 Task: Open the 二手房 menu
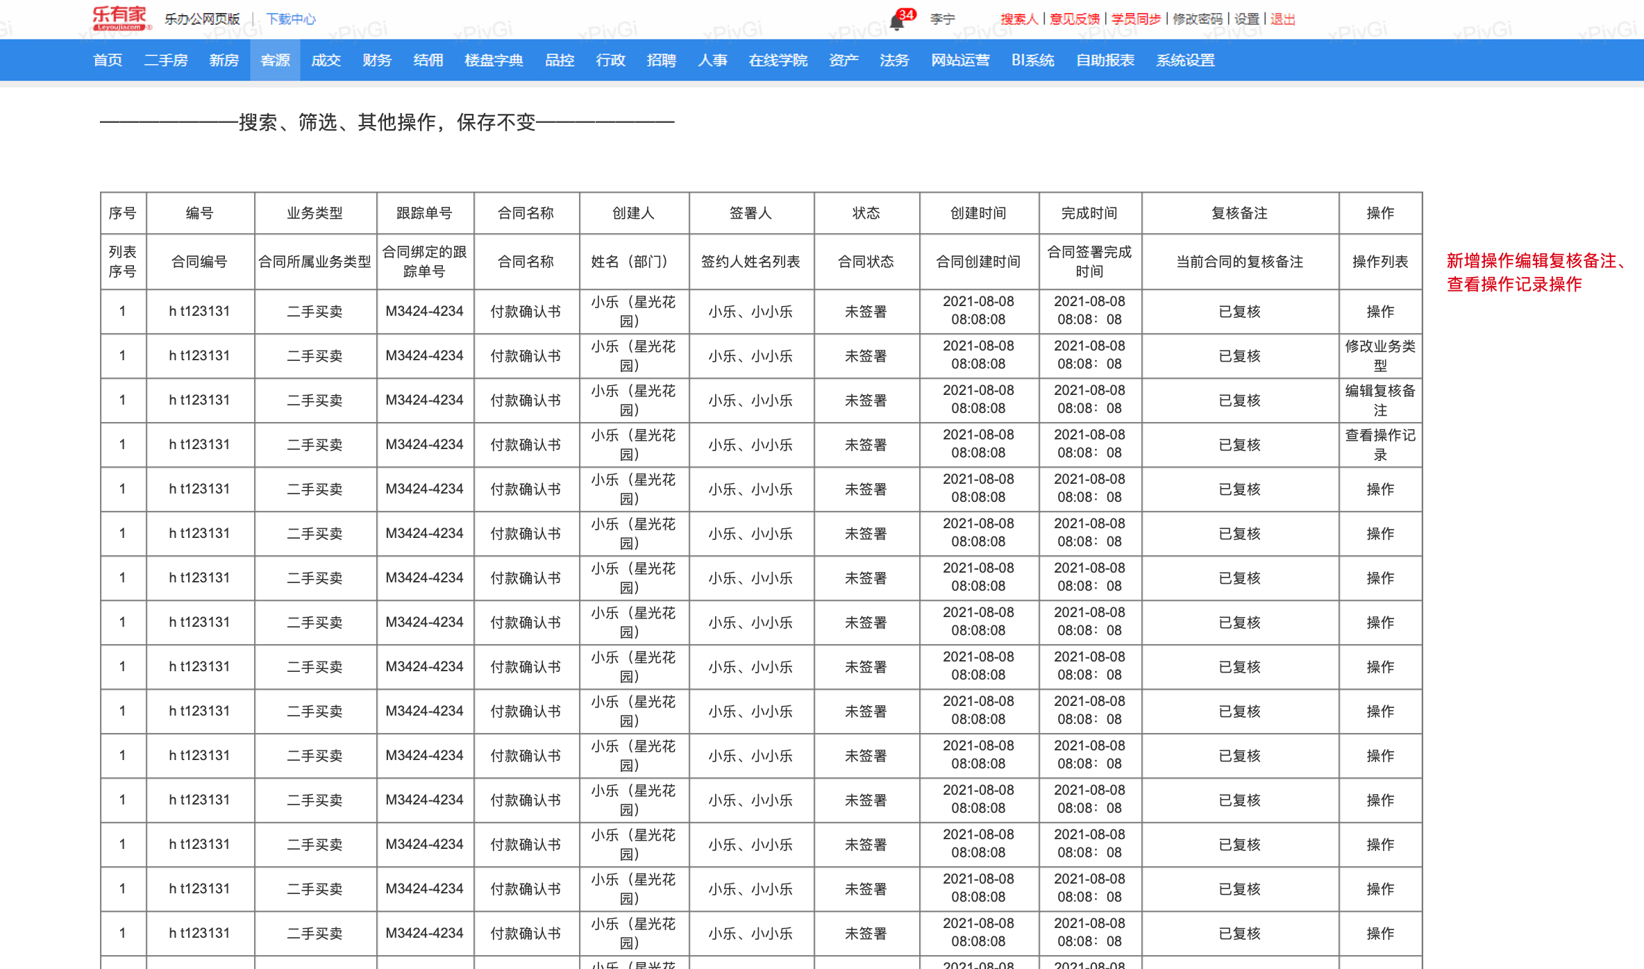pos(165,60)
